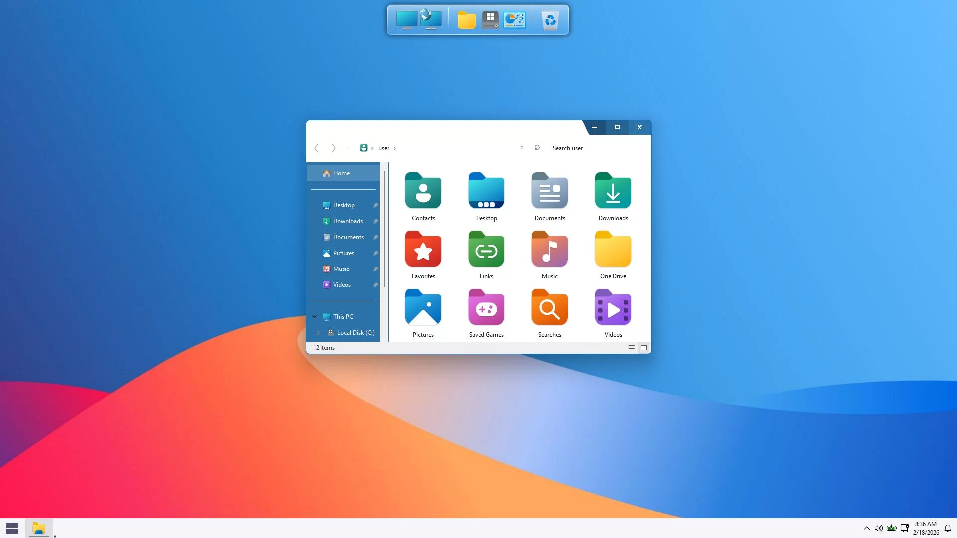Switch to details list view
The width and height of the screenshot is (957, 538).
click(x=631, y=348)
